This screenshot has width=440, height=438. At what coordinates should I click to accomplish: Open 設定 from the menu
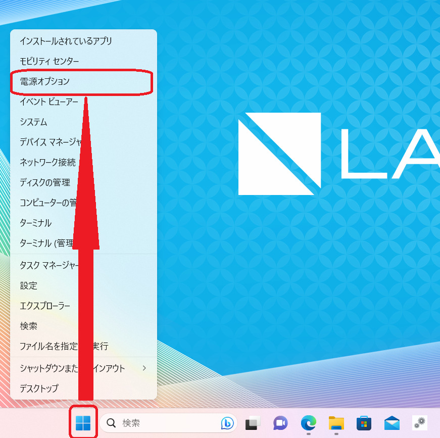[x=84, y=285]
